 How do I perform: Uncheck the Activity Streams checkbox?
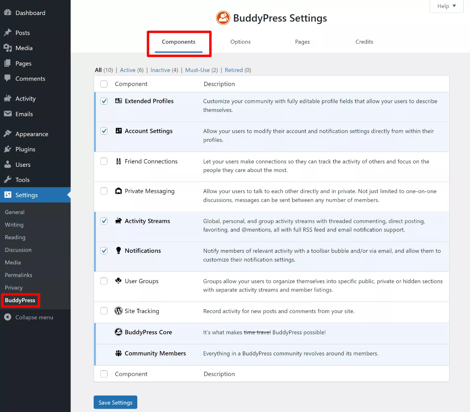104,221
